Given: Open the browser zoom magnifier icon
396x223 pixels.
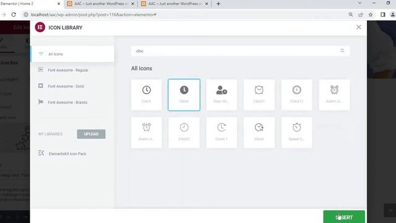Looking at the screenshot, I should click(351, 15).
